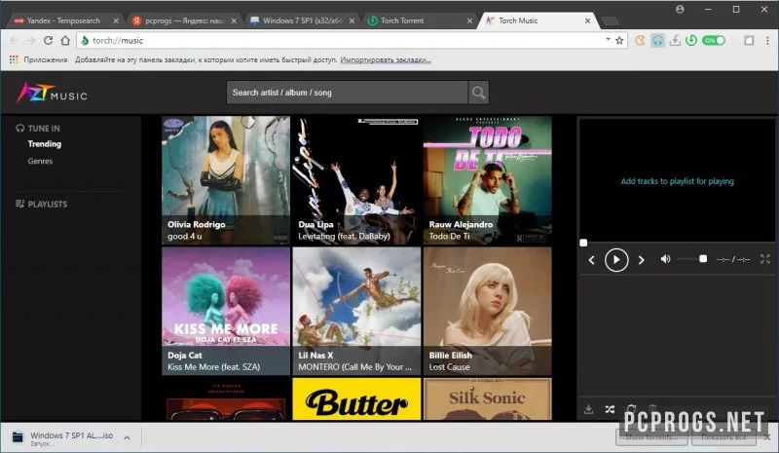Open the browser three-dot menu
This screenshot has height=453, width=779.
(767, 40)
